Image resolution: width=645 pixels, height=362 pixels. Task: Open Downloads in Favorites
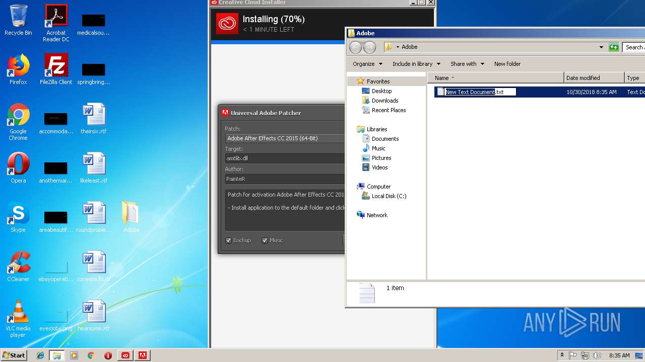pyautogui.click(x=385, y=101)
